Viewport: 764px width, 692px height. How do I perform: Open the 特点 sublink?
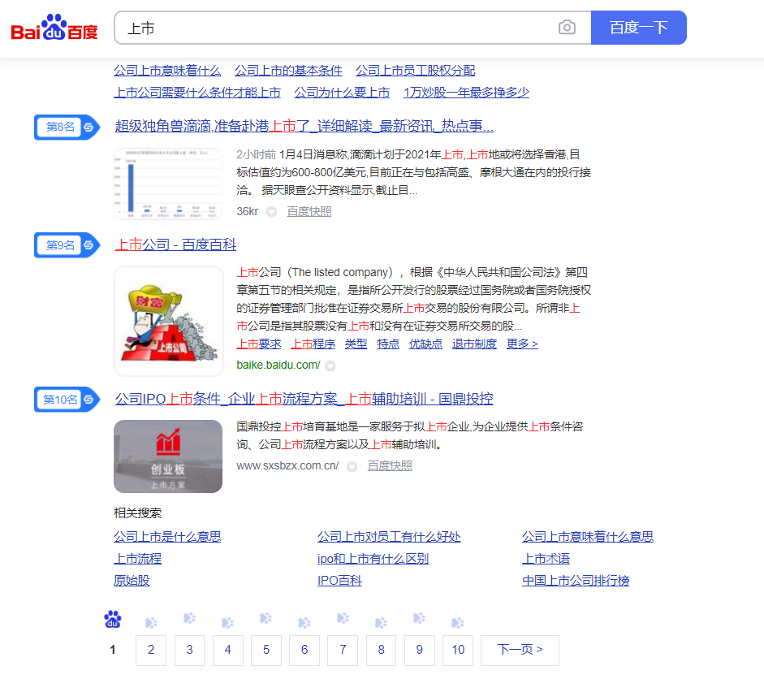[x=388, y=344]
